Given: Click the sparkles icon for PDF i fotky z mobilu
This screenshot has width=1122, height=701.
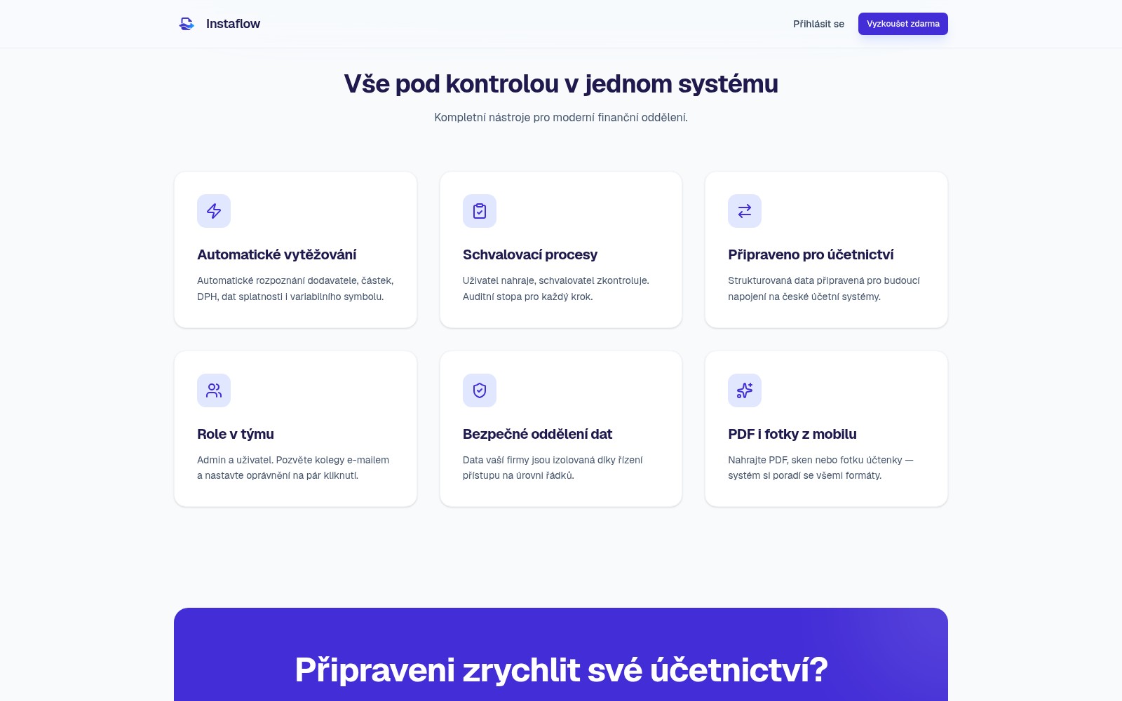Looking at the screenshot, I should pyautogui.click(x=745, y=390).
